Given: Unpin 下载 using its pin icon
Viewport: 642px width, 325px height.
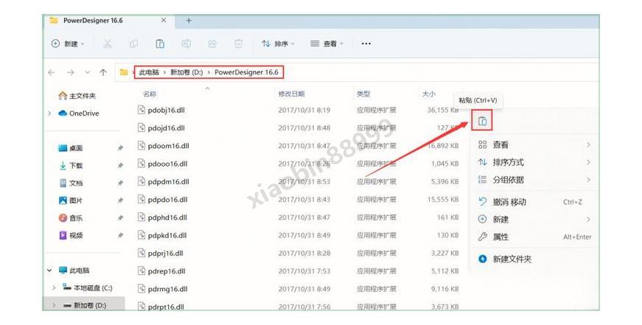Looking at the screenshot, I should point(120,166).
